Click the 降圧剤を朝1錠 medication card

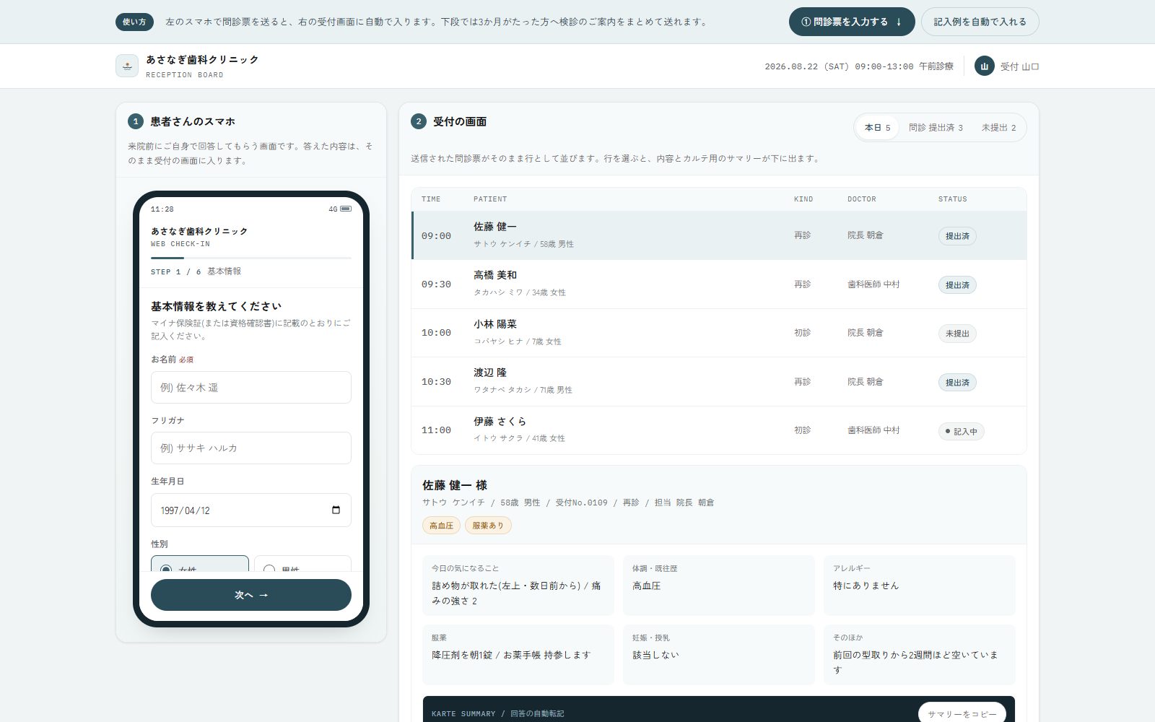pyautogui.click(x=518, y=655)
